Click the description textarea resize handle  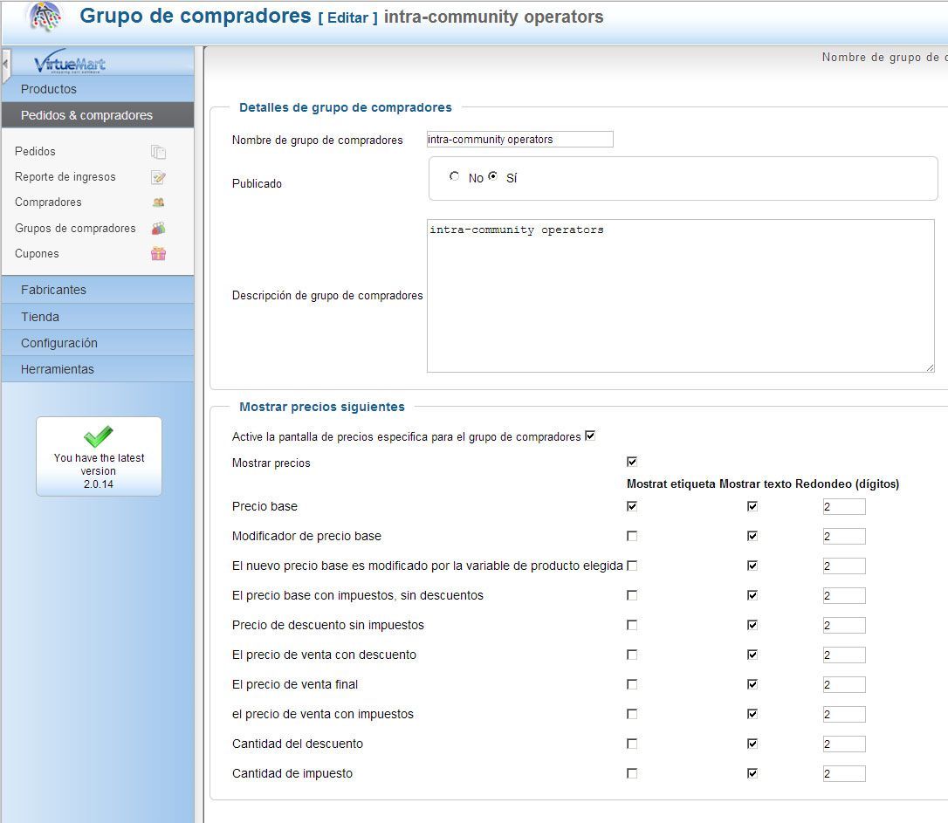(x=930, y=368)
